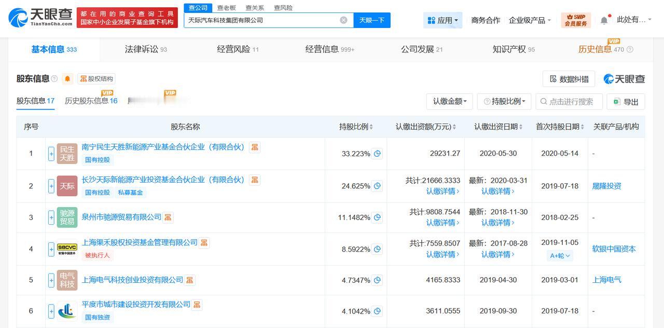664x328 pixels.
Task: Click equity structure icon after 泉州市驰源贸易
Action: 168,217
